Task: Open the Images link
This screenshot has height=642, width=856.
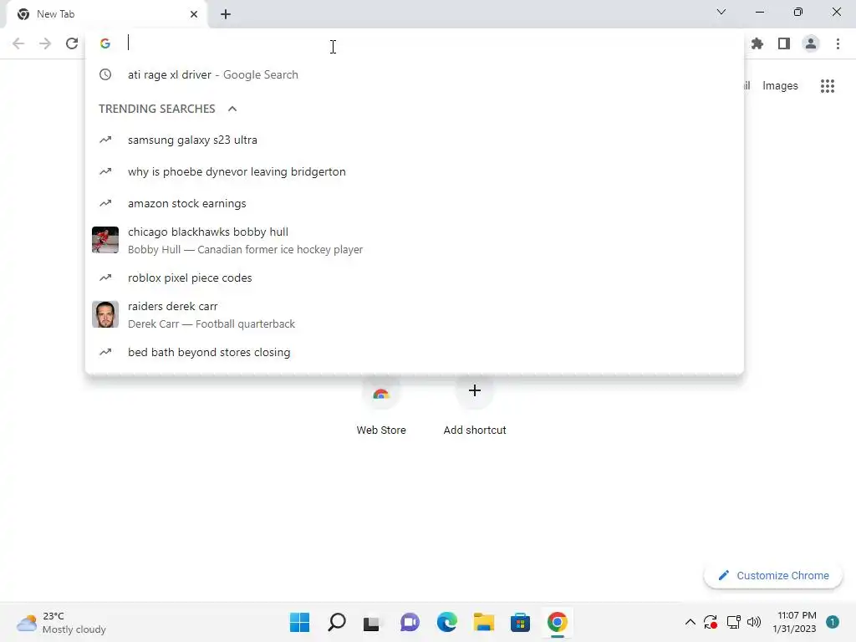Action: click(780, 86)
